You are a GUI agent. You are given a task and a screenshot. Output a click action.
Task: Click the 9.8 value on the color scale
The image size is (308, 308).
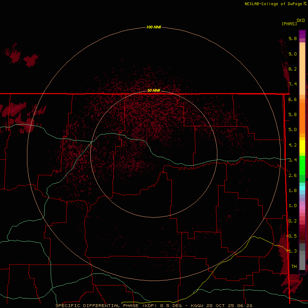(293, 38)
